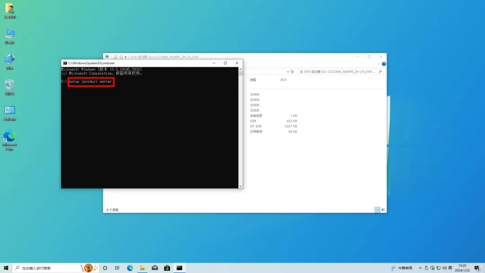Click the refresh icon in the address bar
This screenshot has height=273, width=485.
click(x=292, y=72)
